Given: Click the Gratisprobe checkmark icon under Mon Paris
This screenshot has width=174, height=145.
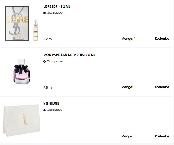Looking at the screenshot, I should pos(44,61).
